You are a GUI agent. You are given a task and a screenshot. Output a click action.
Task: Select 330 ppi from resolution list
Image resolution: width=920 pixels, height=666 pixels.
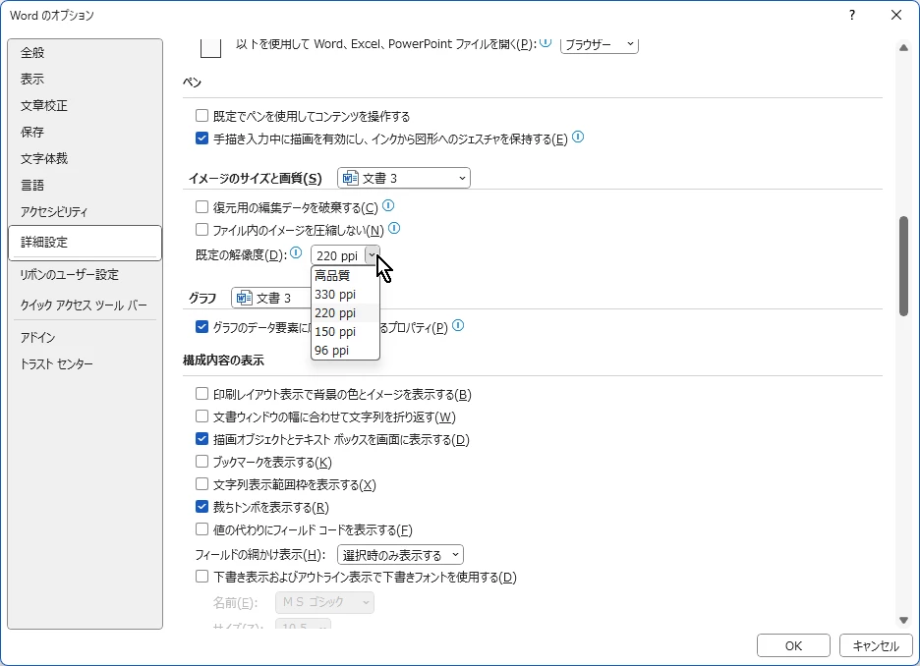coord(345,295)
